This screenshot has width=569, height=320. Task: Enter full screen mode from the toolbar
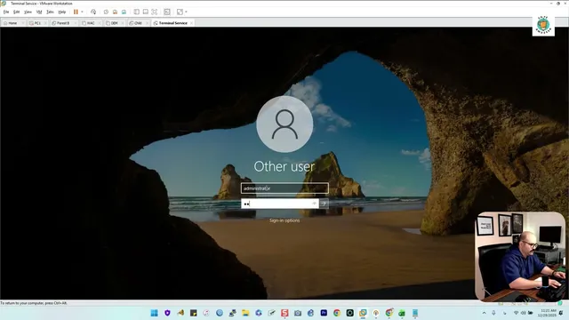[155, 12]
